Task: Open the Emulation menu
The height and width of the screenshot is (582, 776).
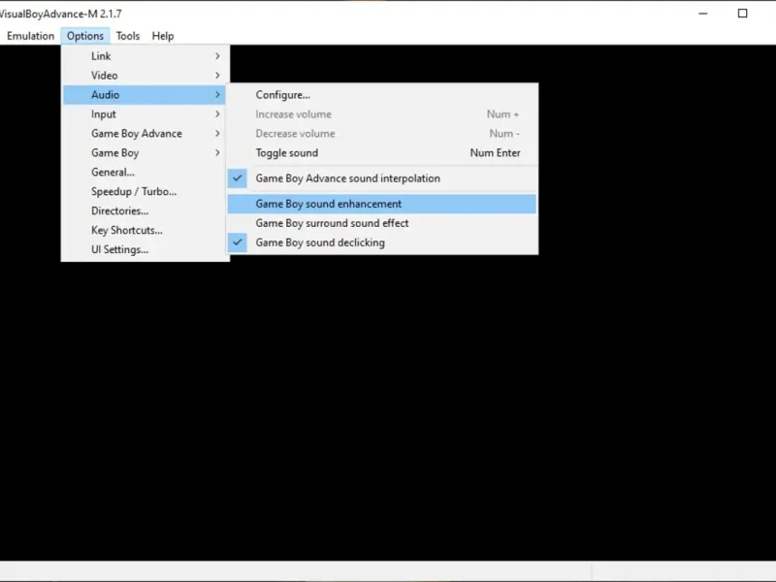Action: (x=30, y=36)
